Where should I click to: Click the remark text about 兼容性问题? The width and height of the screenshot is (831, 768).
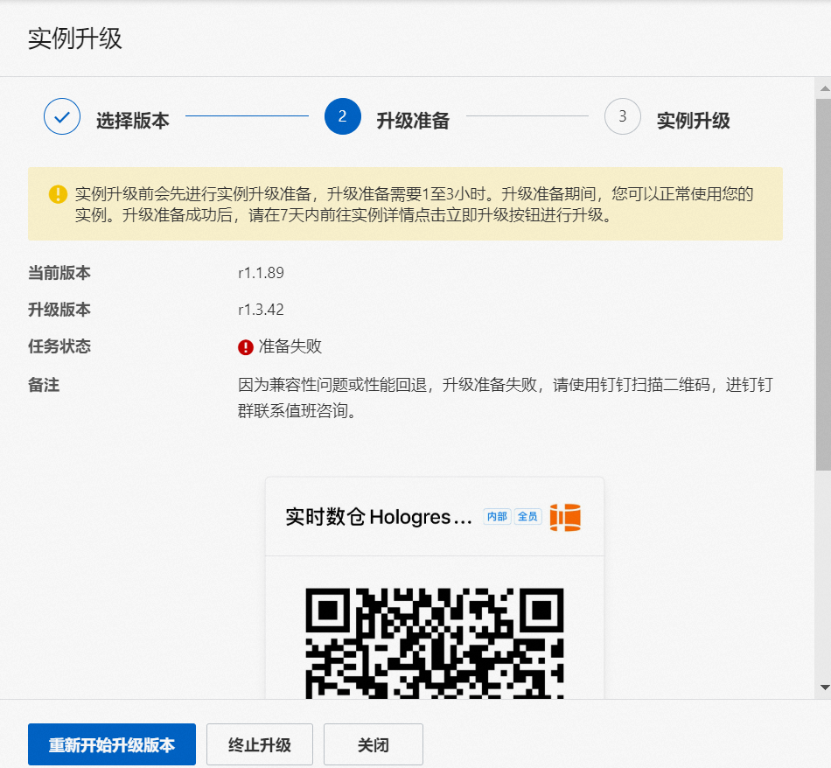(505, 397)
